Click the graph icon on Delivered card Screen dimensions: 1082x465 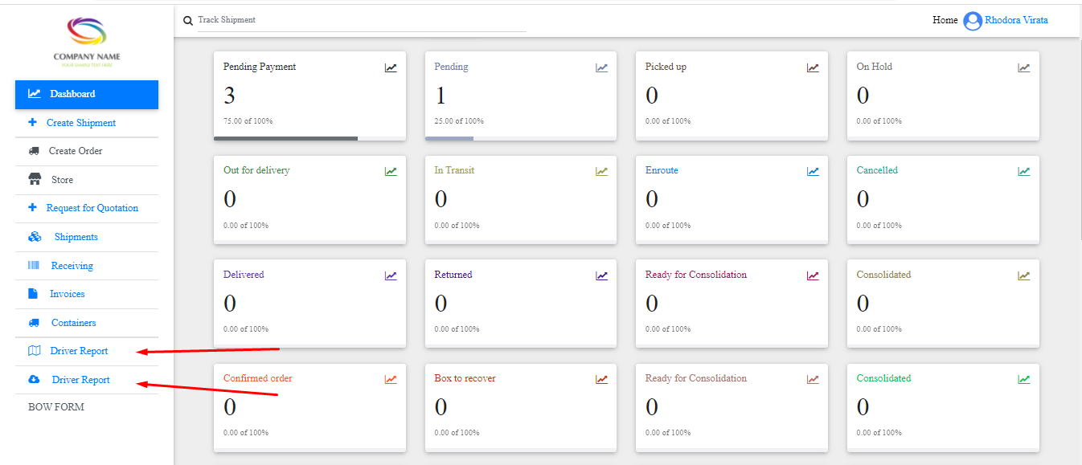click(x=391, y=275)
